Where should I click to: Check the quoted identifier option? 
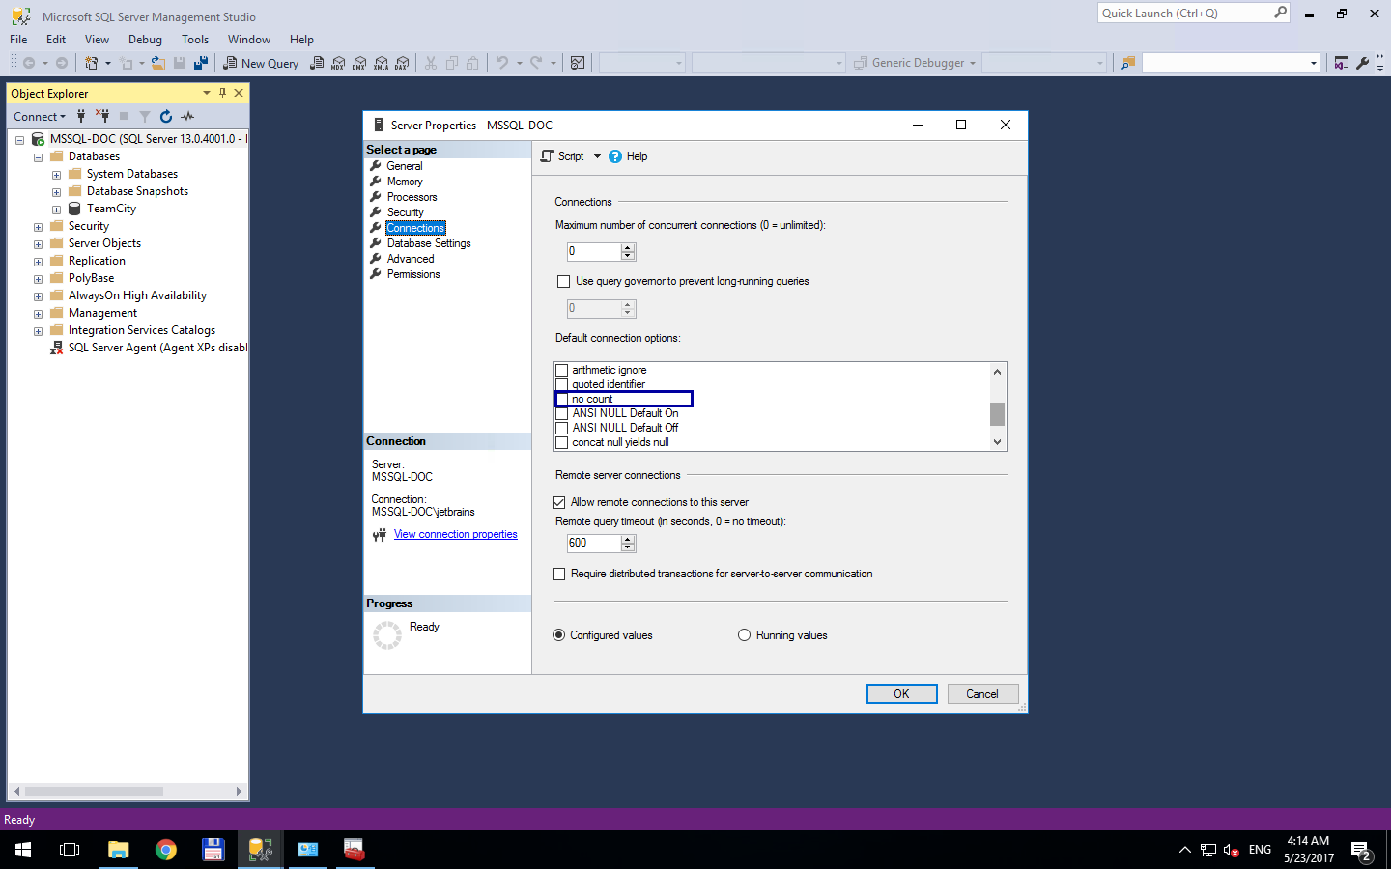coord(561,384)
